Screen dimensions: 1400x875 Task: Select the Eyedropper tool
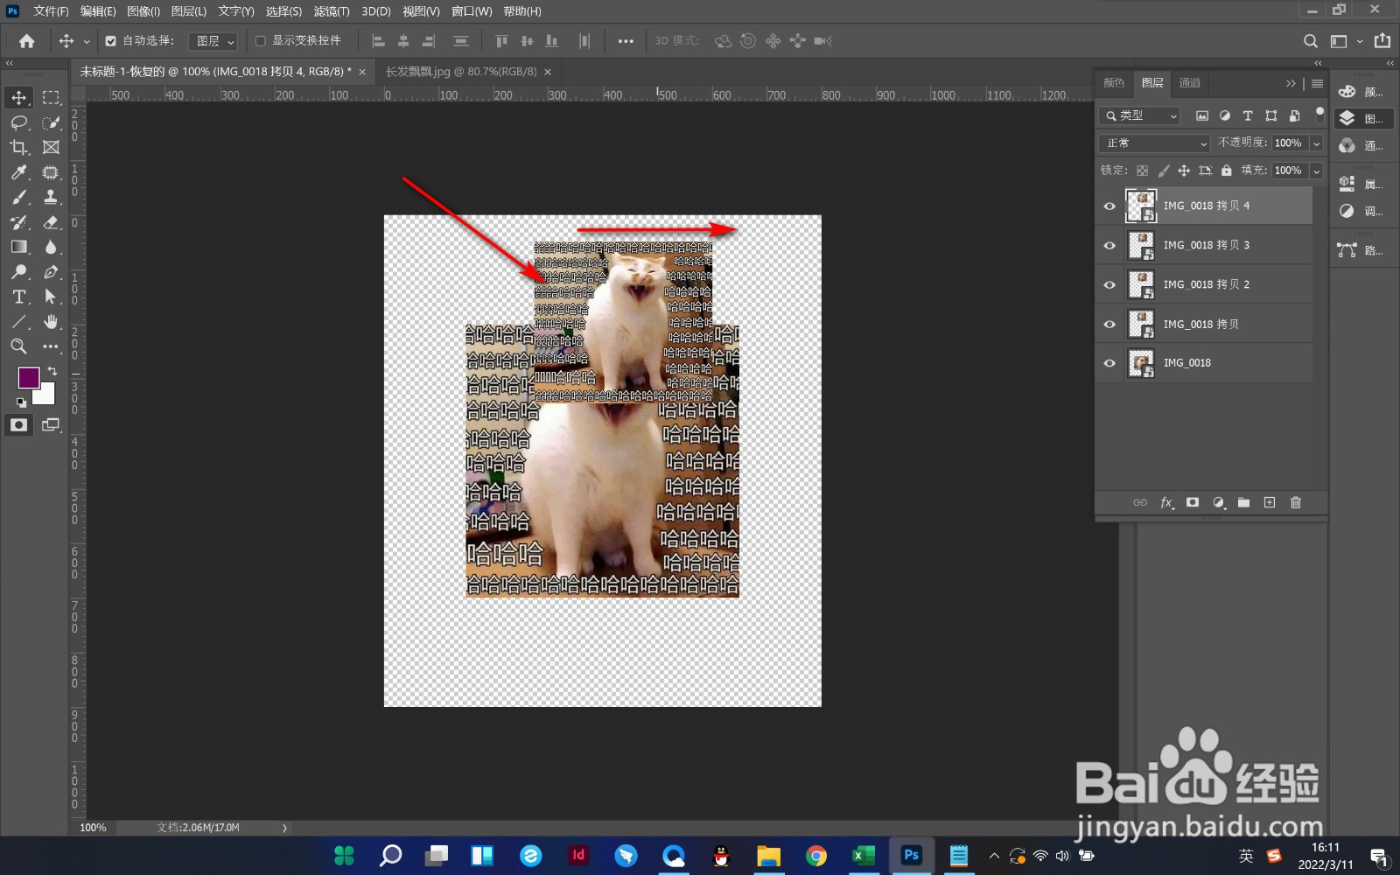click(x=19, y=172)
